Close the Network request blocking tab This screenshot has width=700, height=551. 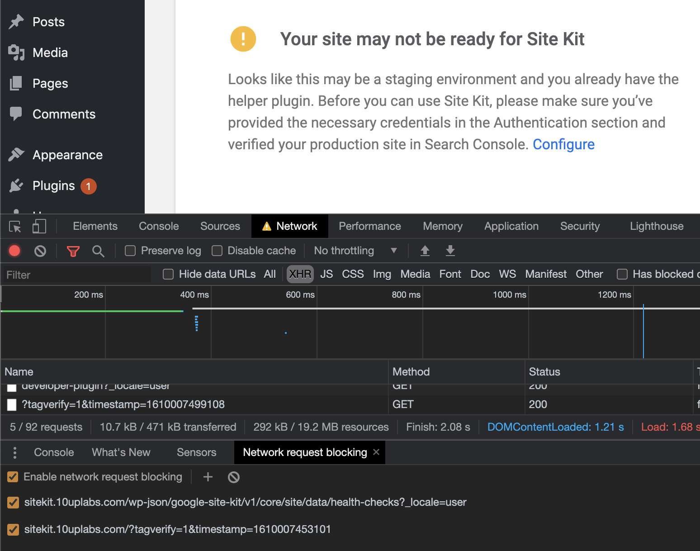(x=376, y=452)
